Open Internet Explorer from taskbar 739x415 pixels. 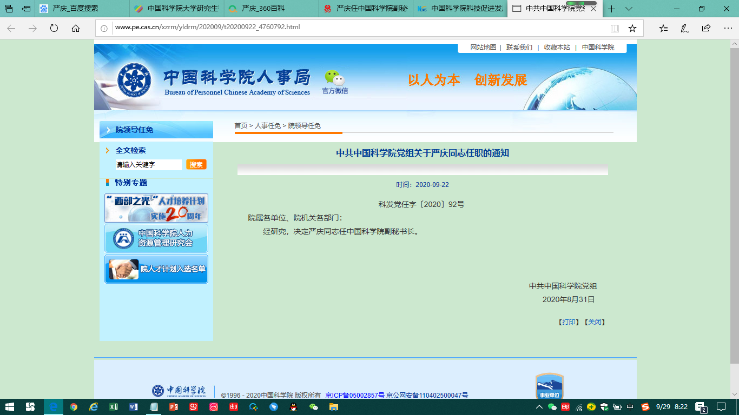click(94, 407)
